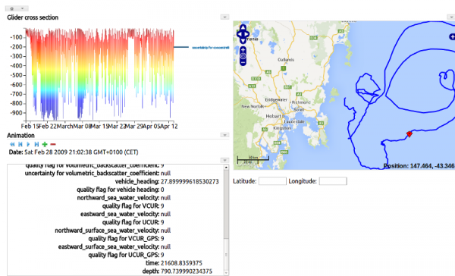Open the Glider cross section panel dropdown
Image resolution: width=455 pixels, height=276 pixels.
[x=224, y=17]
